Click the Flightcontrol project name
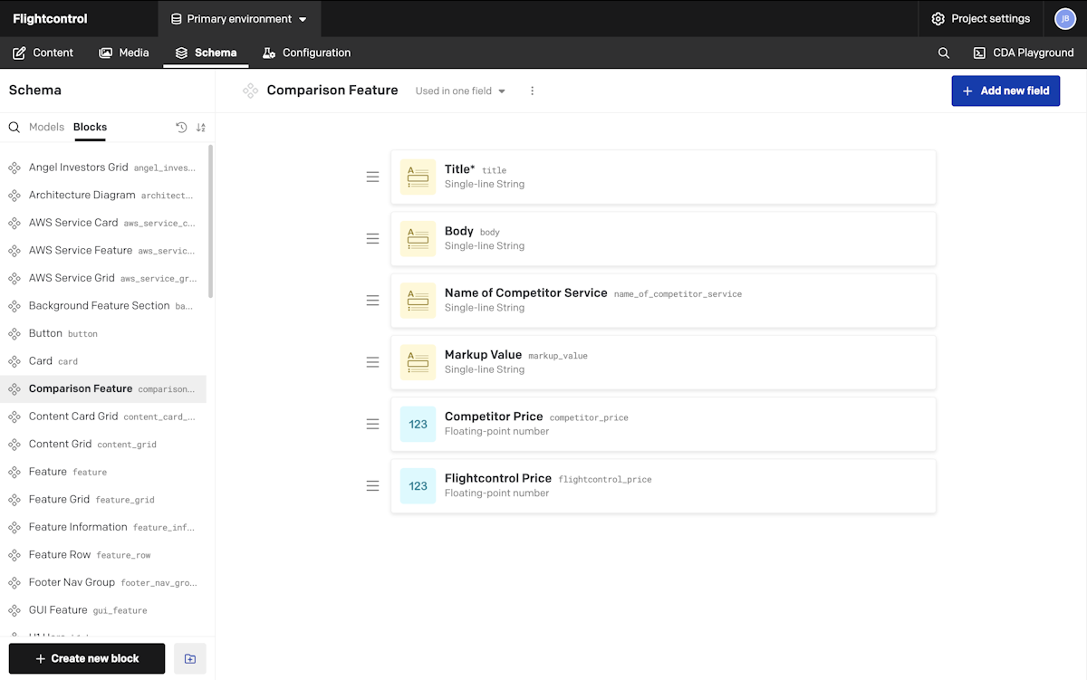Viewport: 1087px width, 680px height. (x=50, y=18)
